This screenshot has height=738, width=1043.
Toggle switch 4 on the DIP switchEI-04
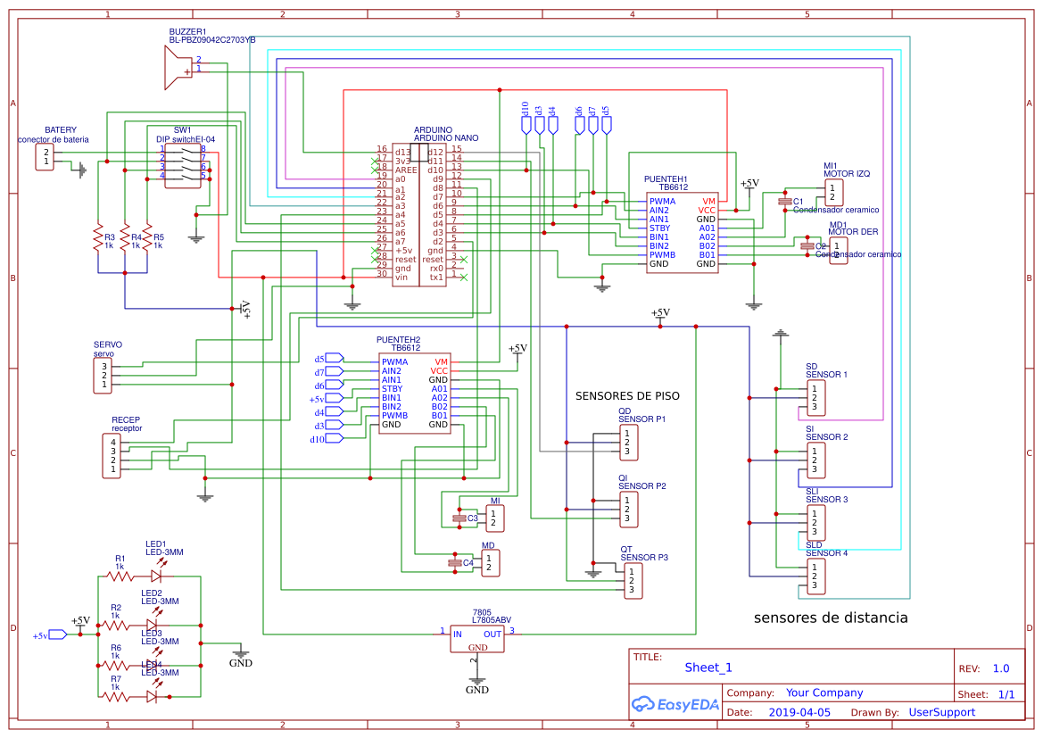pos(186,178)
